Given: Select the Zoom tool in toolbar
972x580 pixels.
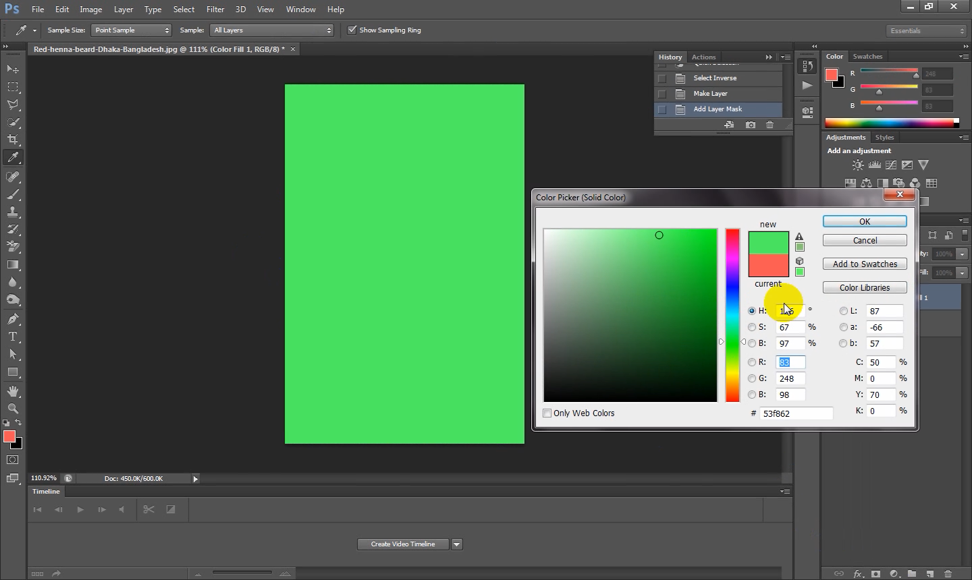Looking at the screenshot, I should [13, 409].
